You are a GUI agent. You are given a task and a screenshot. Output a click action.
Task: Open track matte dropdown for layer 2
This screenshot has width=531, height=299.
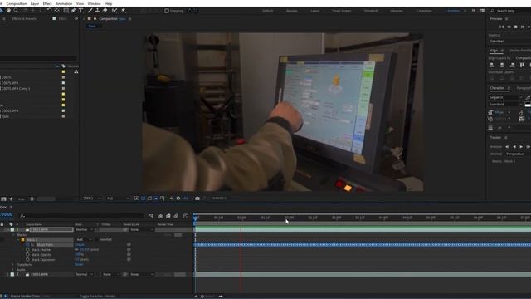(x=110, y=274)
